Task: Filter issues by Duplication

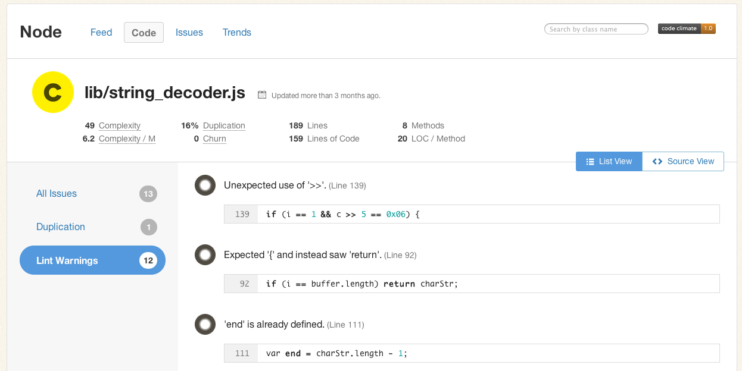Action: [60, 227]
